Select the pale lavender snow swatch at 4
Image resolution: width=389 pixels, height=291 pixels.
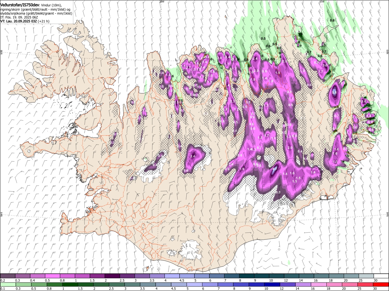pos(171,276)
